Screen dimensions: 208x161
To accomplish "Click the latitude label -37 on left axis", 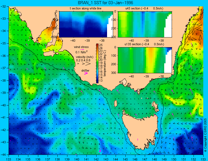I will 3,68.
